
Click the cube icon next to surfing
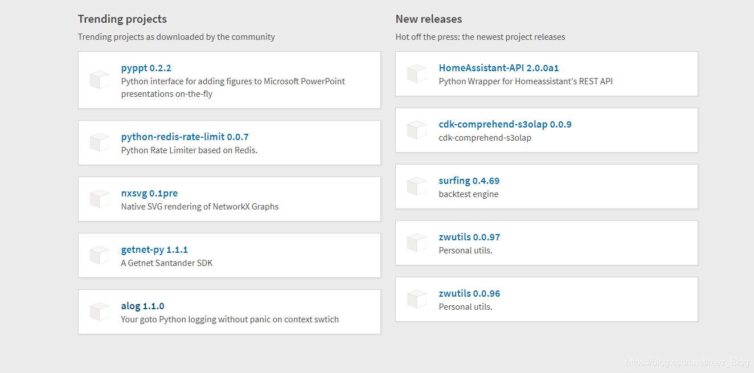(417, 186)
